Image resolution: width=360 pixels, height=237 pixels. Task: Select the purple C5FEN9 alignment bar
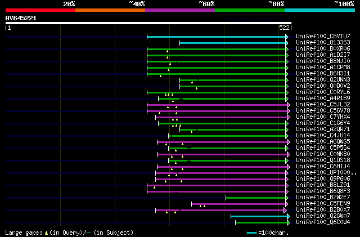238,204
